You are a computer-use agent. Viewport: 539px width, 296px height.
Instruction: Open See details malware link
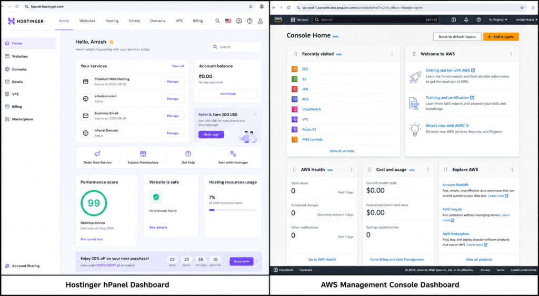[158, 227]
